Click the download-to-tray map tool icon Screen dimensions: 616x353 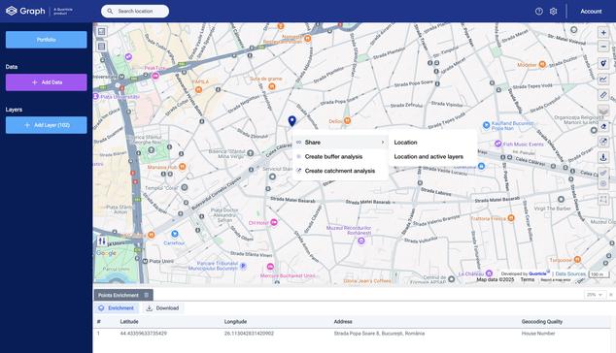(x=603, y=157)
